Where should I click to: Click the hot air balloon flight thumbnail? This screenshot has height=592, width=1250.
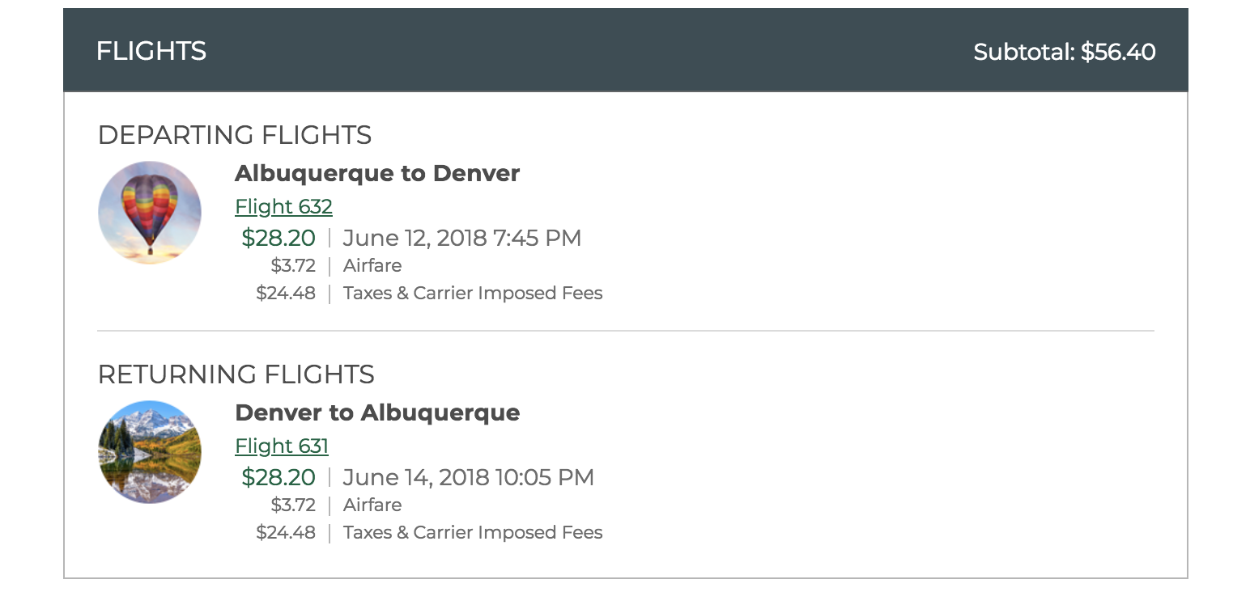click(x=150, y=212)
